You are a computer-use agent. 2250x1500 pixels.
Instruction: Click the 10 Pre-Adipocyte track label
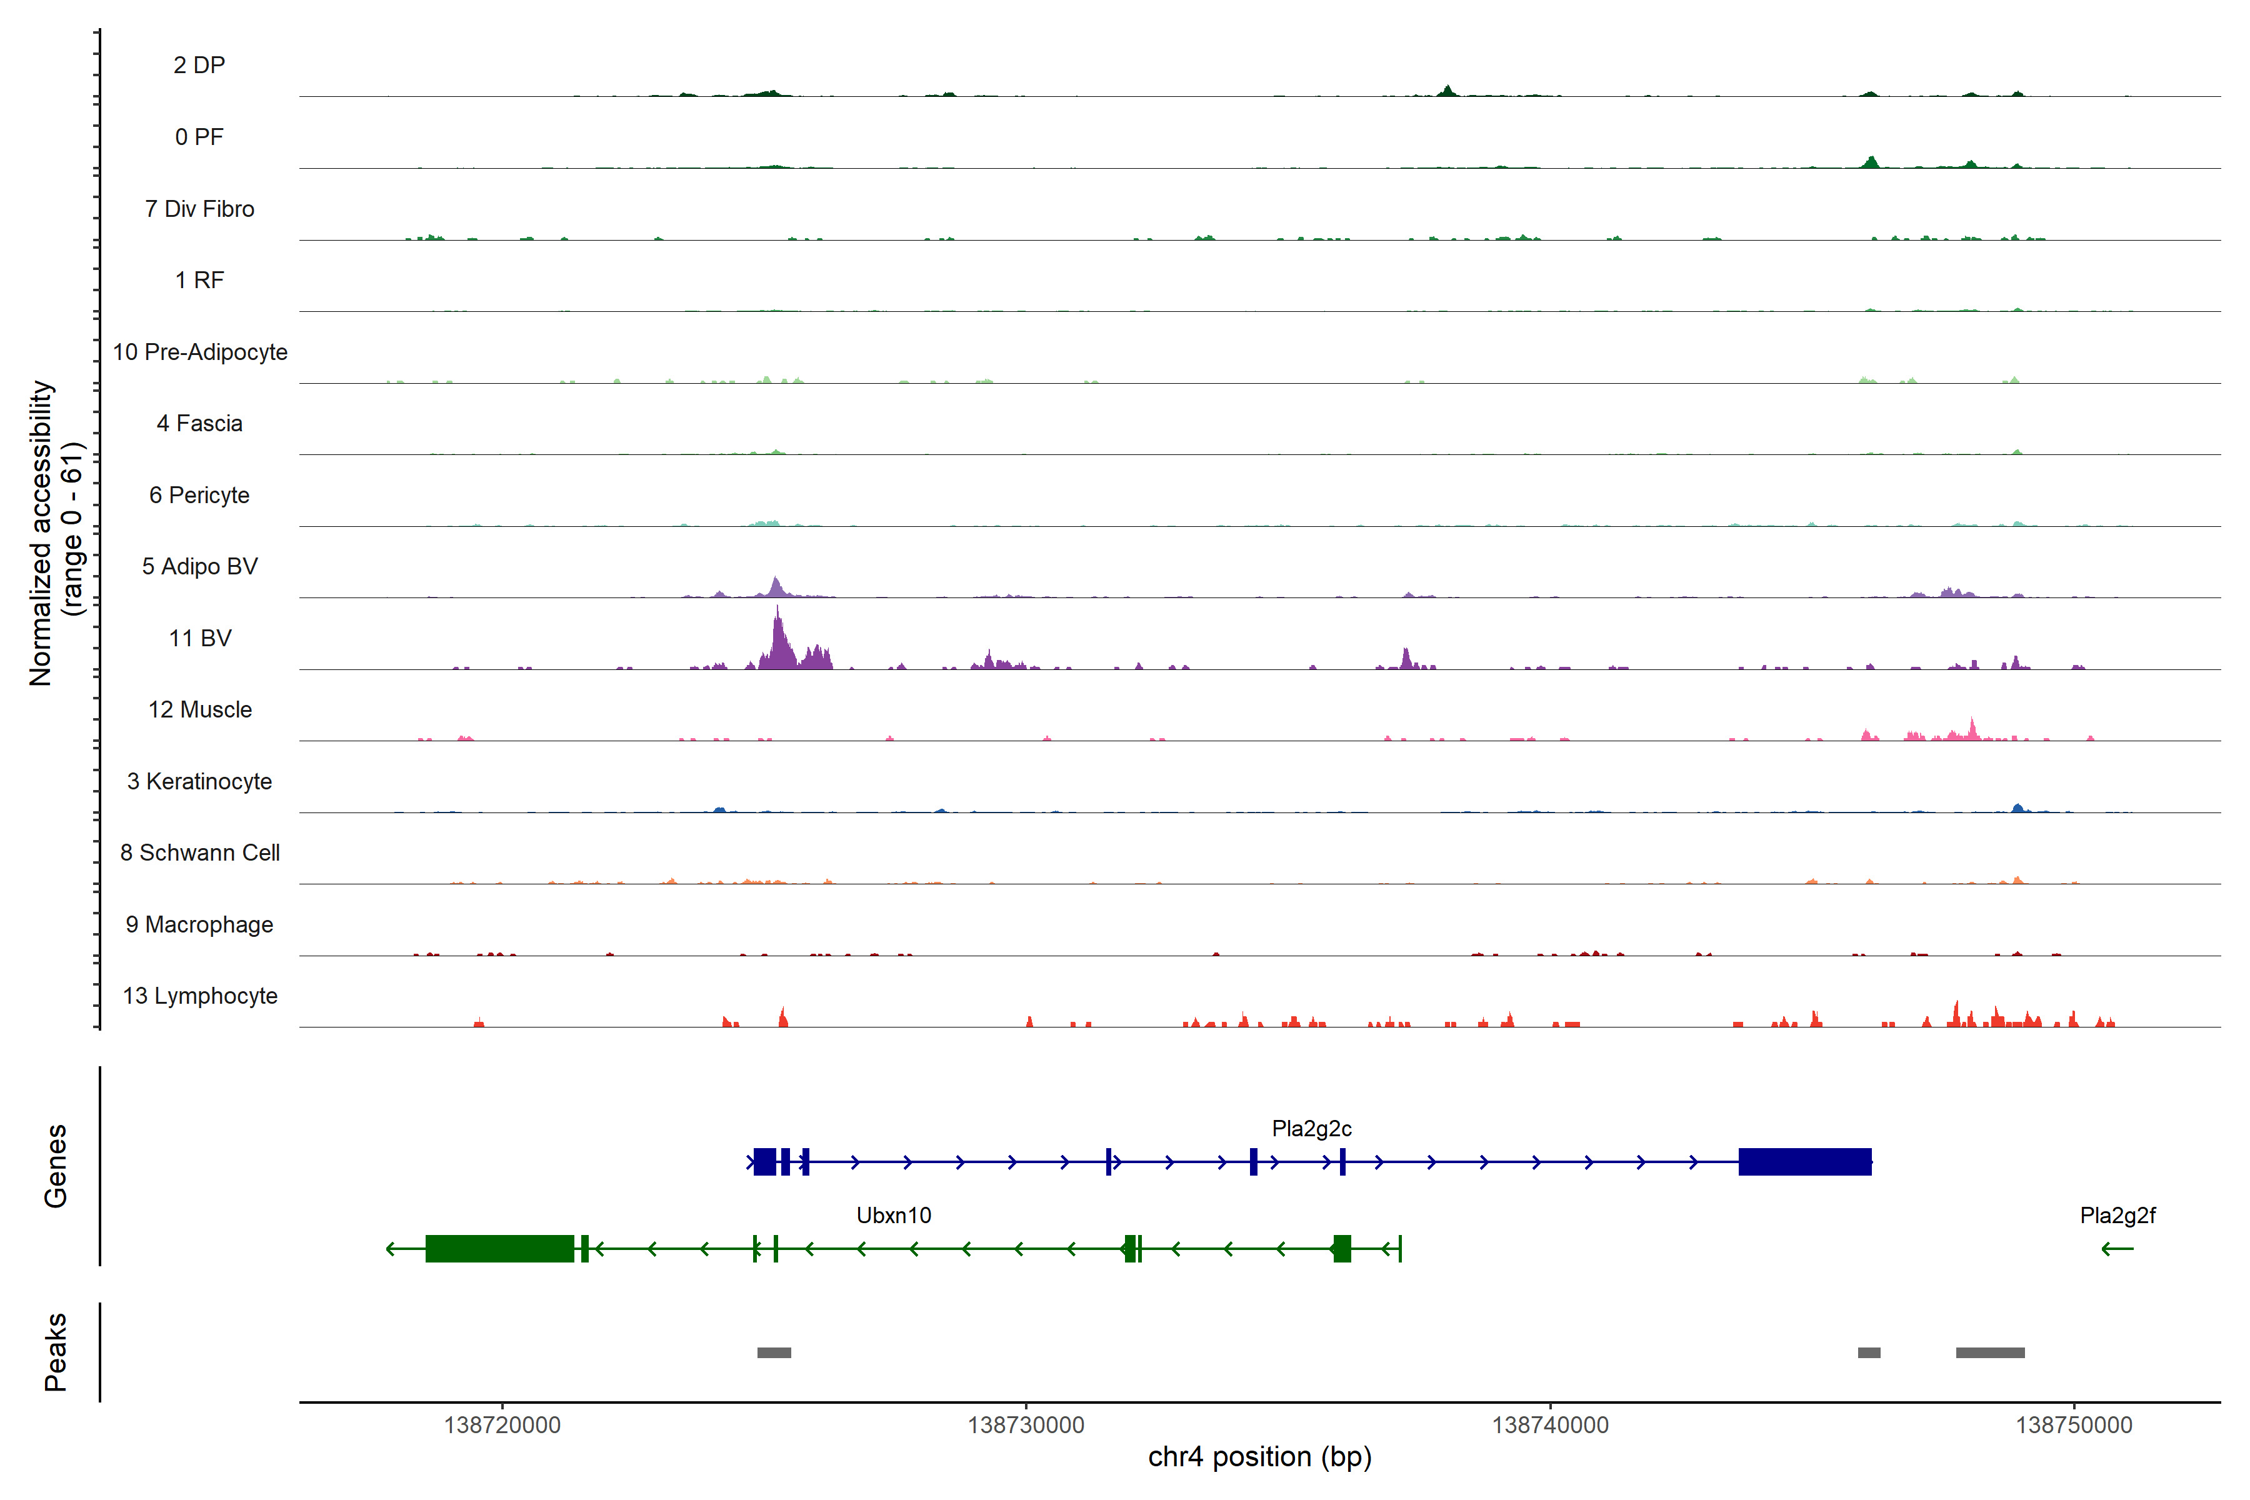[x=200, y=352]
